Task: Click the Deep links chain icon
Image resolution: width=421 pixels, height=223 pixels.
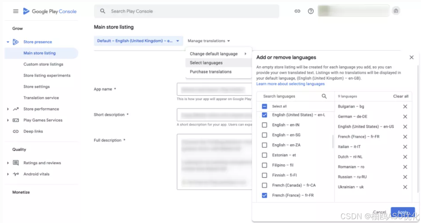Action: [x=16, y=131]
